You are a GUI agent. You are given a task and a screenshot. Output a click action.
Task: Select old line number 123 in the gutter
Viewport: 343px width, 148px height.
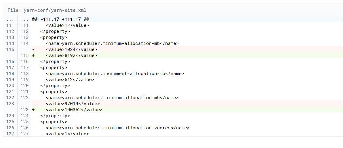(10, 104)
